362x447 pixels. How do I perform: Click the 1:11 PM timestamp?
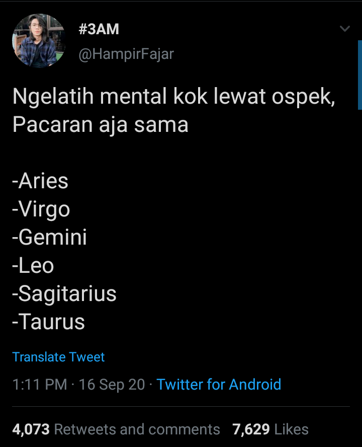coord(39,385)
